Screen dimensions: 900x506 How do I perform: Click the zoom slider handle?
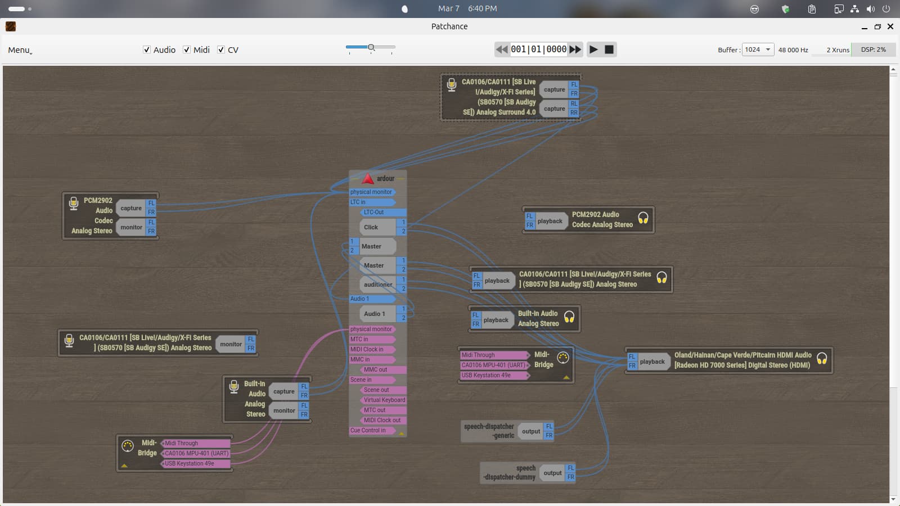(x=371, y=47)
